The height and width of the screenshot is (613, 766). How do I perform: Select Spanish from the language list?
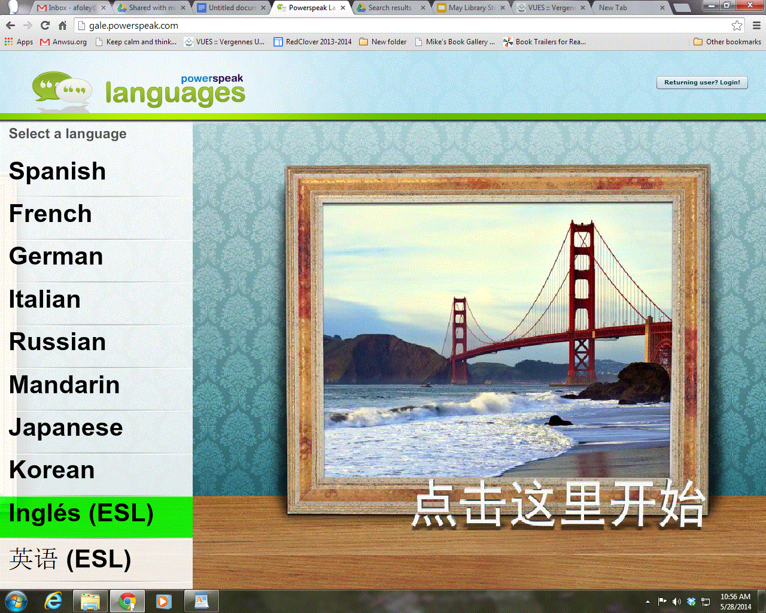[x=96, y=172]
